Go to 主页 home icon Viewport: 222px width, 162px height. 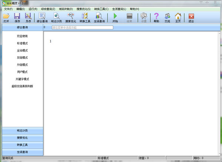[178, 16]
